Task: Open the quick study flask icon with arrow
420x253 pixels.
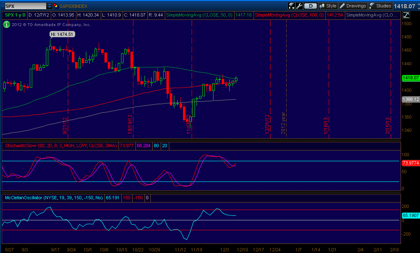Action: click(292, 6)
